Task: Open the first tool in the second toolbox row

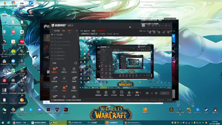Action: 54,79
